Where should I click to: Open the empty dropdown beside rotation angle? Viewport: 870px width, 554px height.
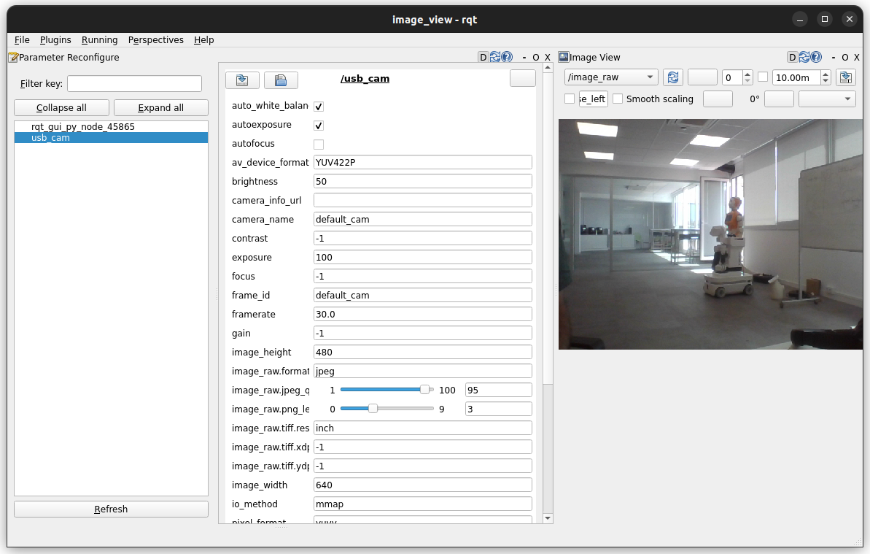coord(827,99)
